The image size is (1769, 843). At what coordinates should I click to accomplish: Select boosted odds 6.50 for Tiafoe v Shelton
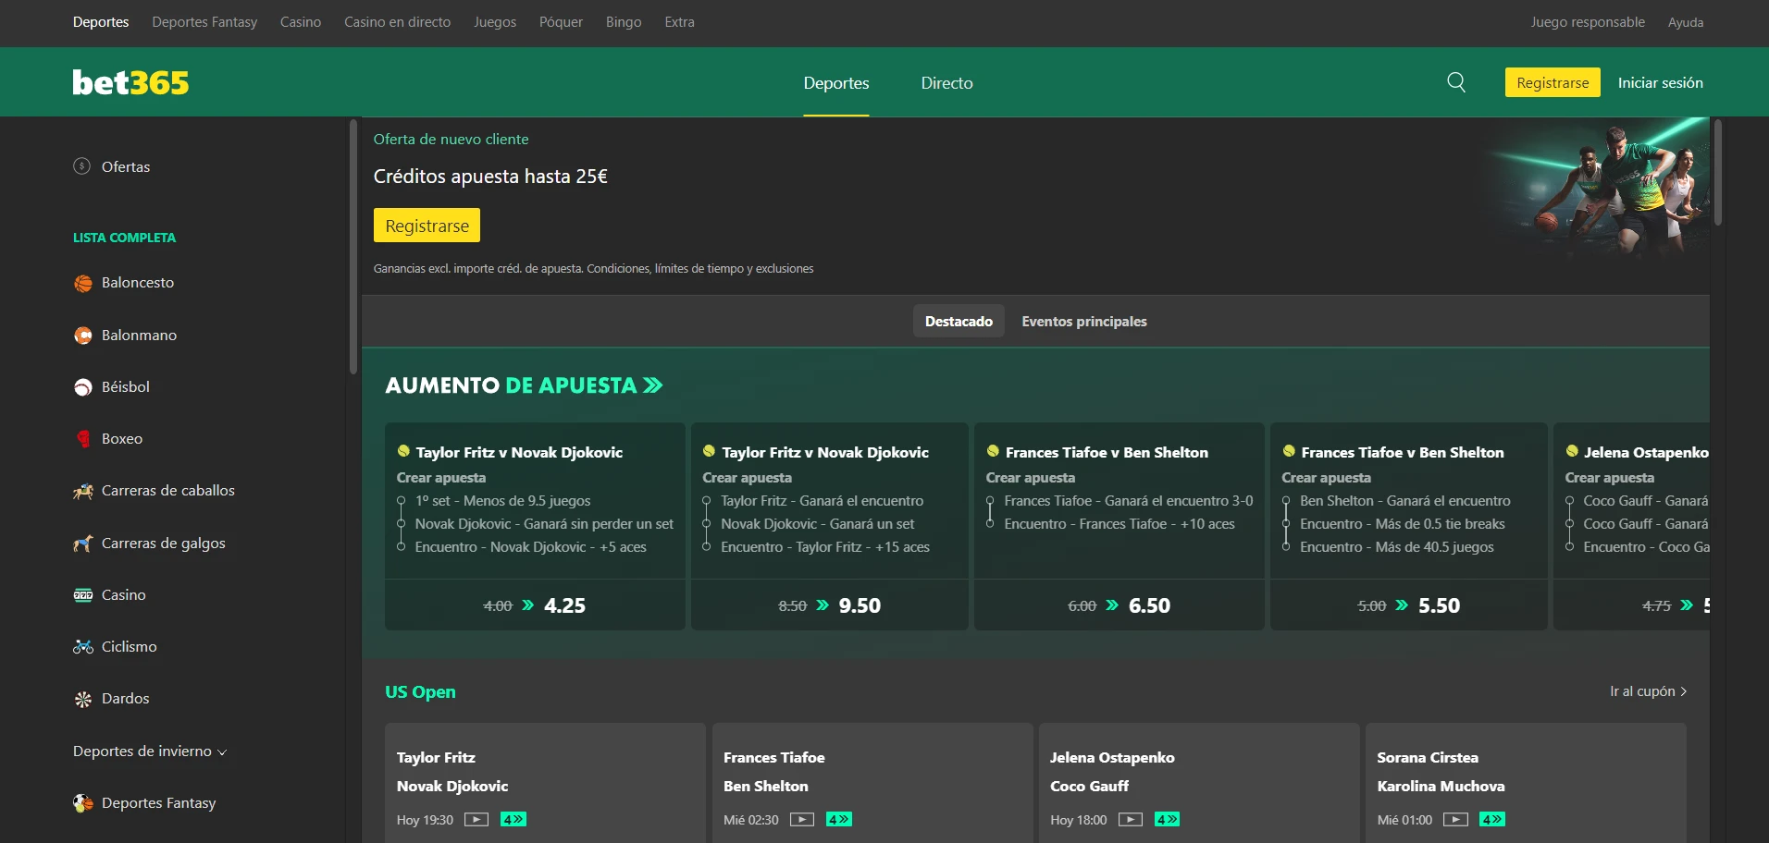[x=1120, y=605]
